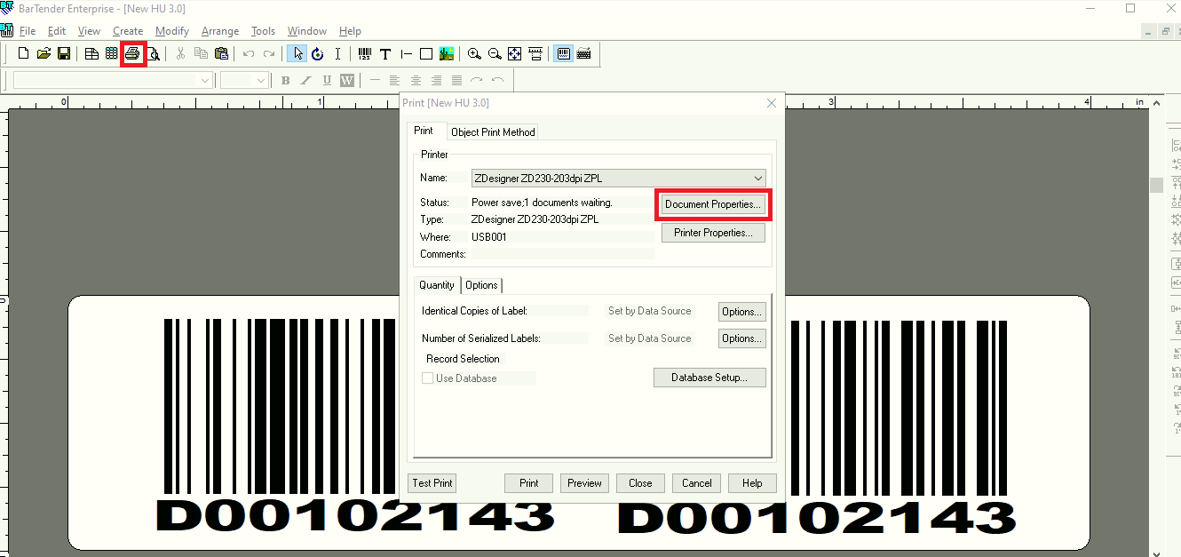Click the highlighted barcode view toggle icon

point(563,54)
